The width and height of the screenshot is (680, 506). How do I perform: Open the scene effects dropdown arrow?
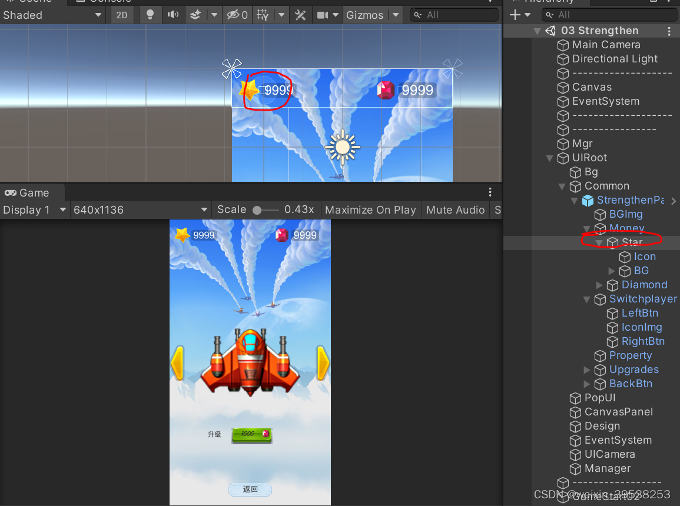(x=214, y=15)
